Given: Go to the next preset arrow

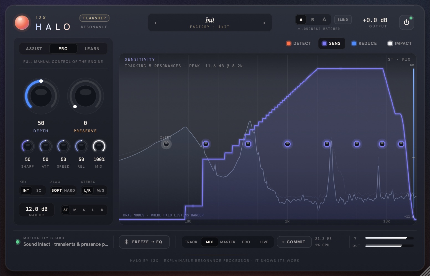Looking at the screenshot, I should click(264, 23).
